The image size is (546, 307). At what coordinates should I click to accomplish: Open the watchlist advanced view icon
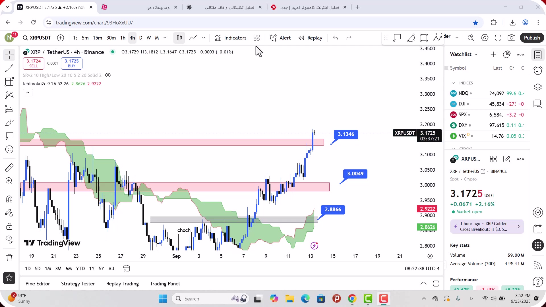pos(507,54)
